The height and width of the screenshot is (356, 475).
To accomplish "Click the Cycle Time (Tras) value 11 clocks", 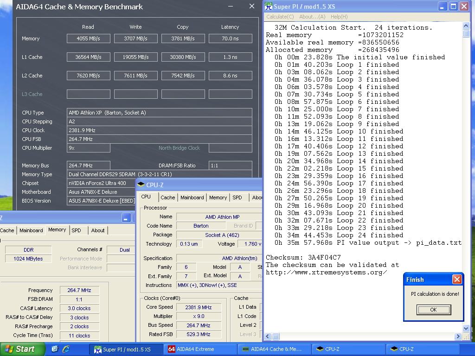I will 79,336.
